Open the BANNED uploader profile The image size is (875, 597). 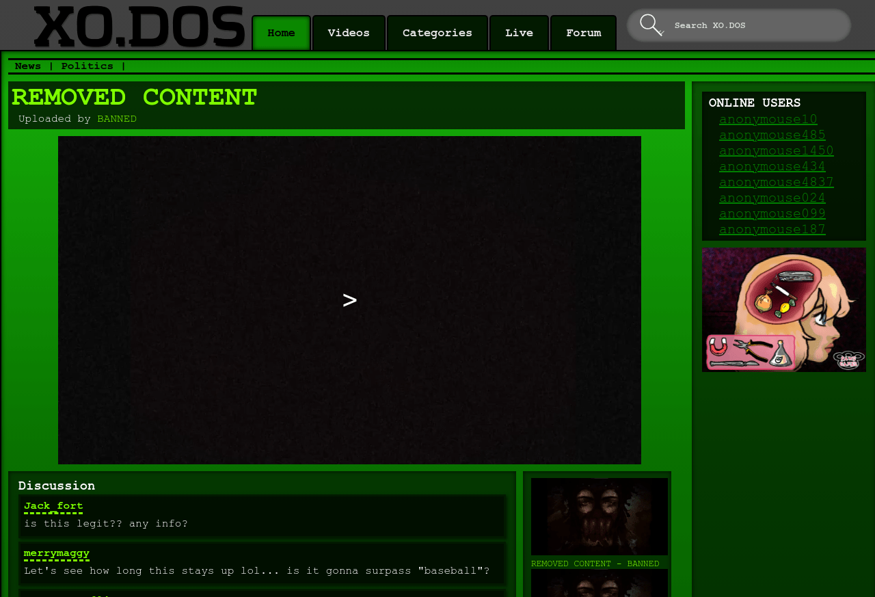[x=117, y=119]
